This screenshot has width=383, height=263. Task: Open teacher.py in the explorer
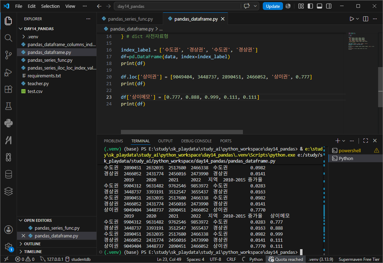[57, 83]
